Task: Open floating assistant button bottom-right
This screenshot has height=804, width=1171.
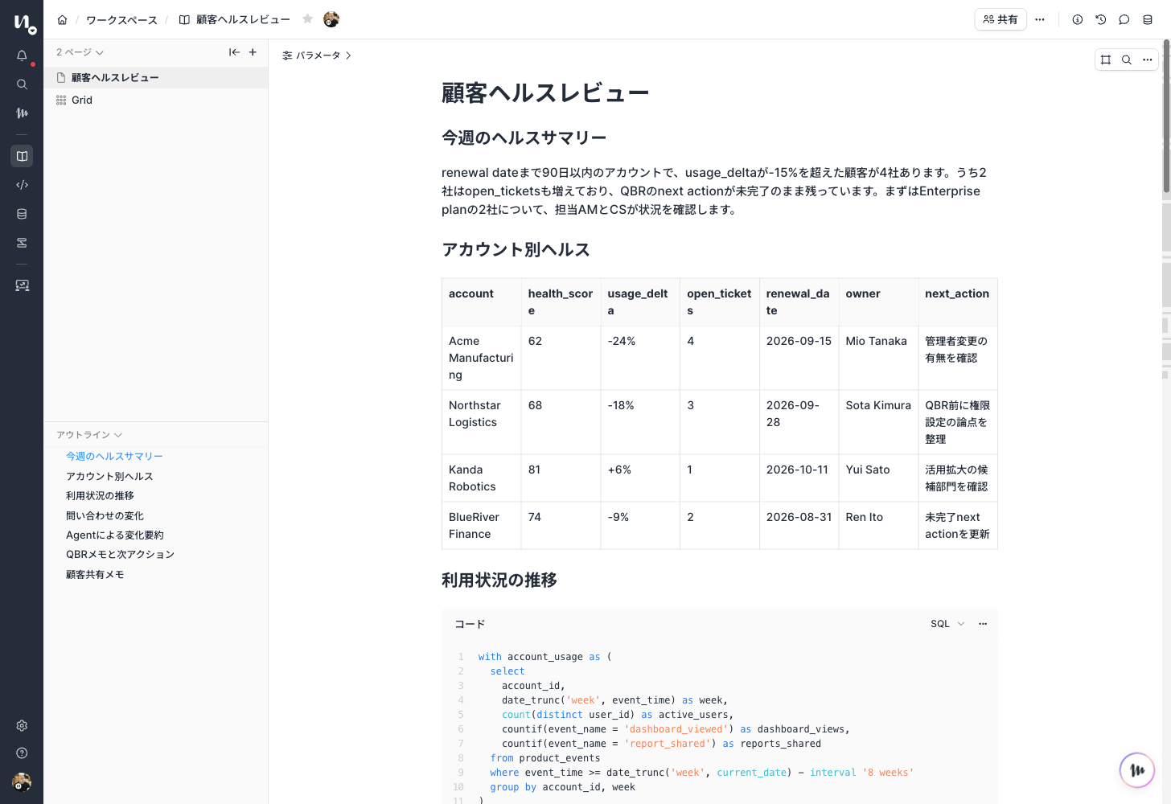Action: 1137,769
